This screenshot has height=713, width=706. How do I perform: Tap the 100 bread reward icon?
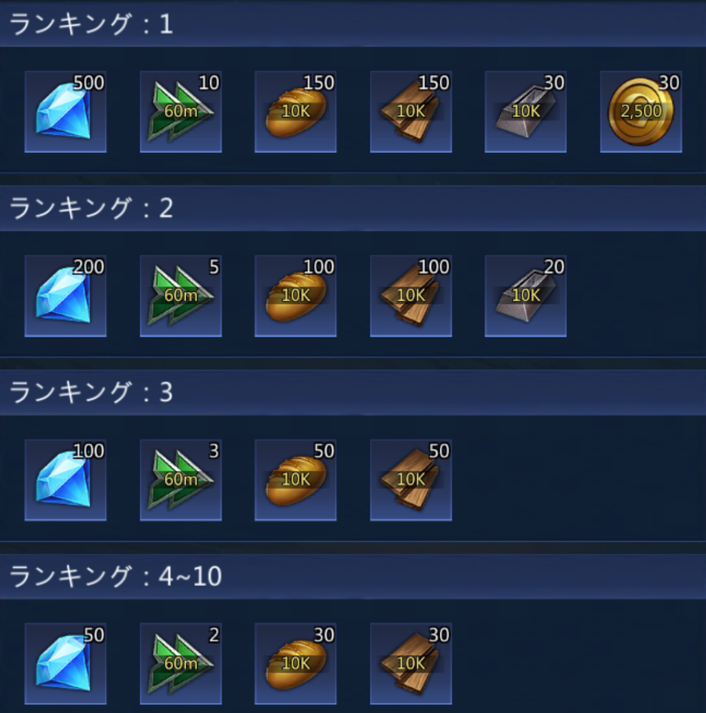click(296, 296)
